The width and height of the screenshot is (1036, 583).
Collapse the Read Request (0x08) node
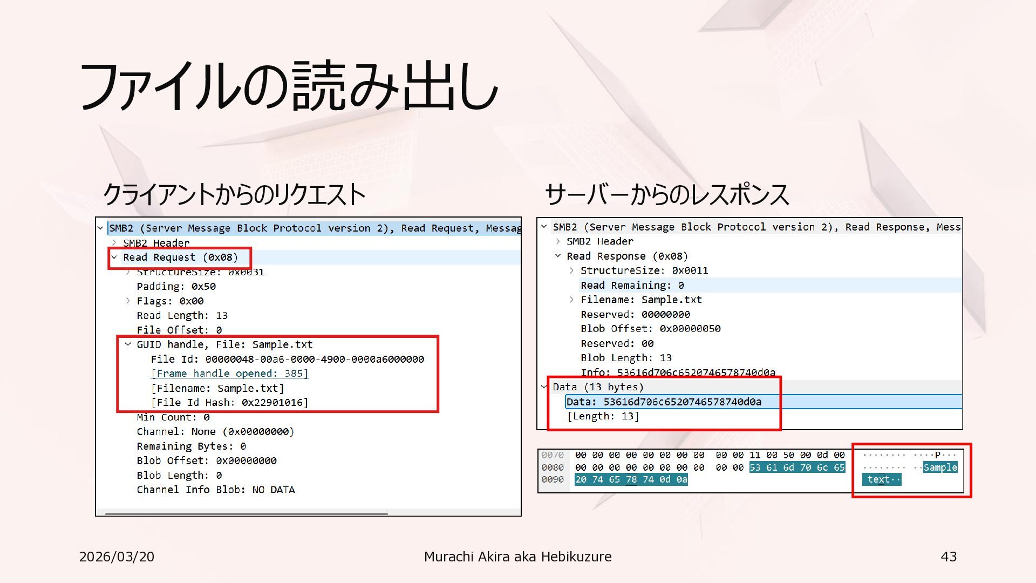click(114, 257)
